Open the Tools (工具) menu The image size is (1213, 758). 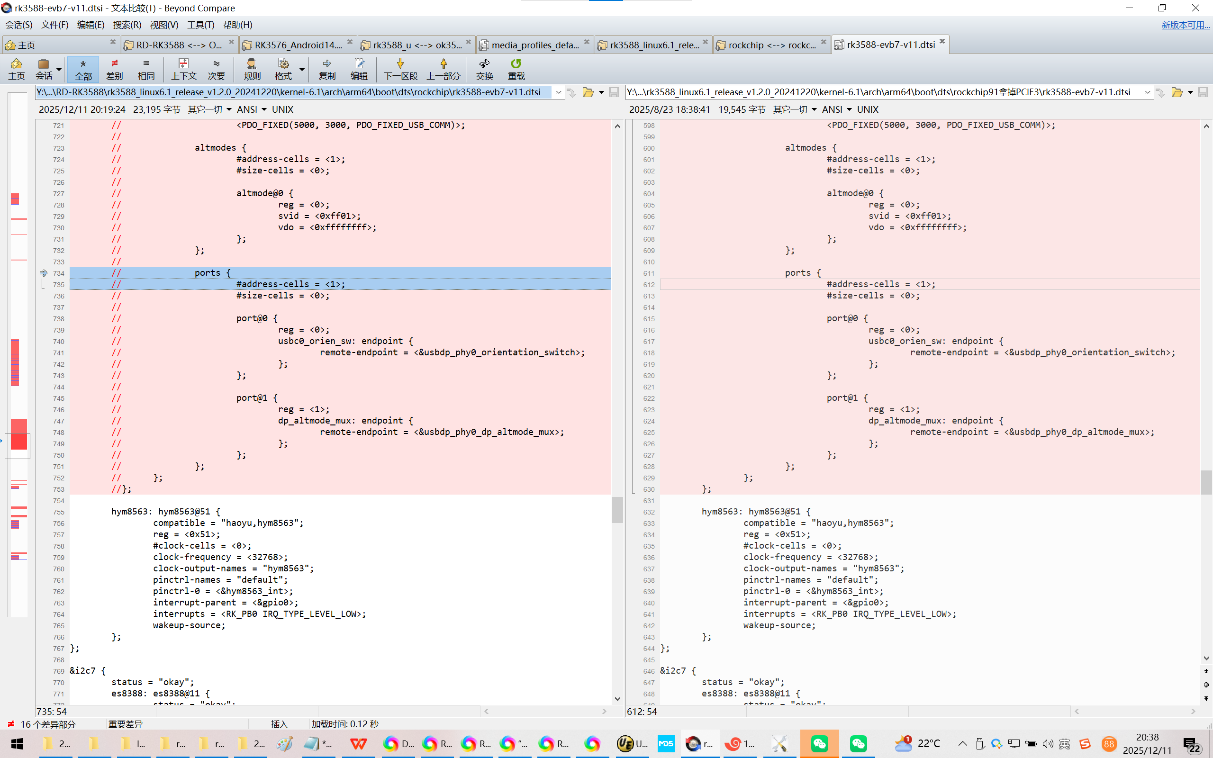[200, 25]
